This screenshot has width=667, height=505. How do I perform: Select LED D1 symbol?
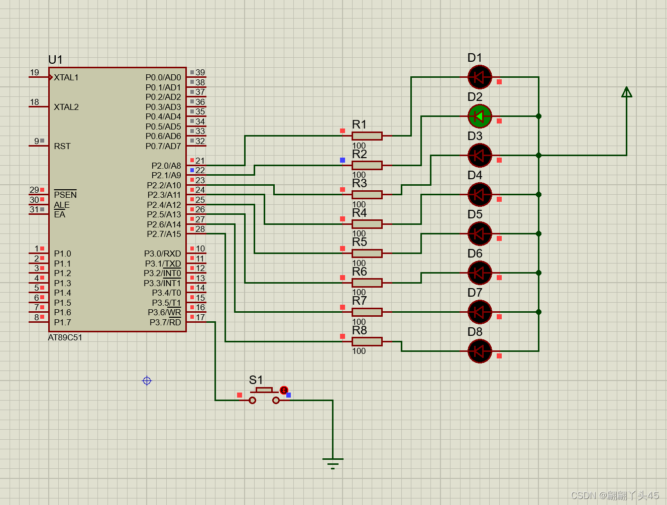[x=480, y=77]
